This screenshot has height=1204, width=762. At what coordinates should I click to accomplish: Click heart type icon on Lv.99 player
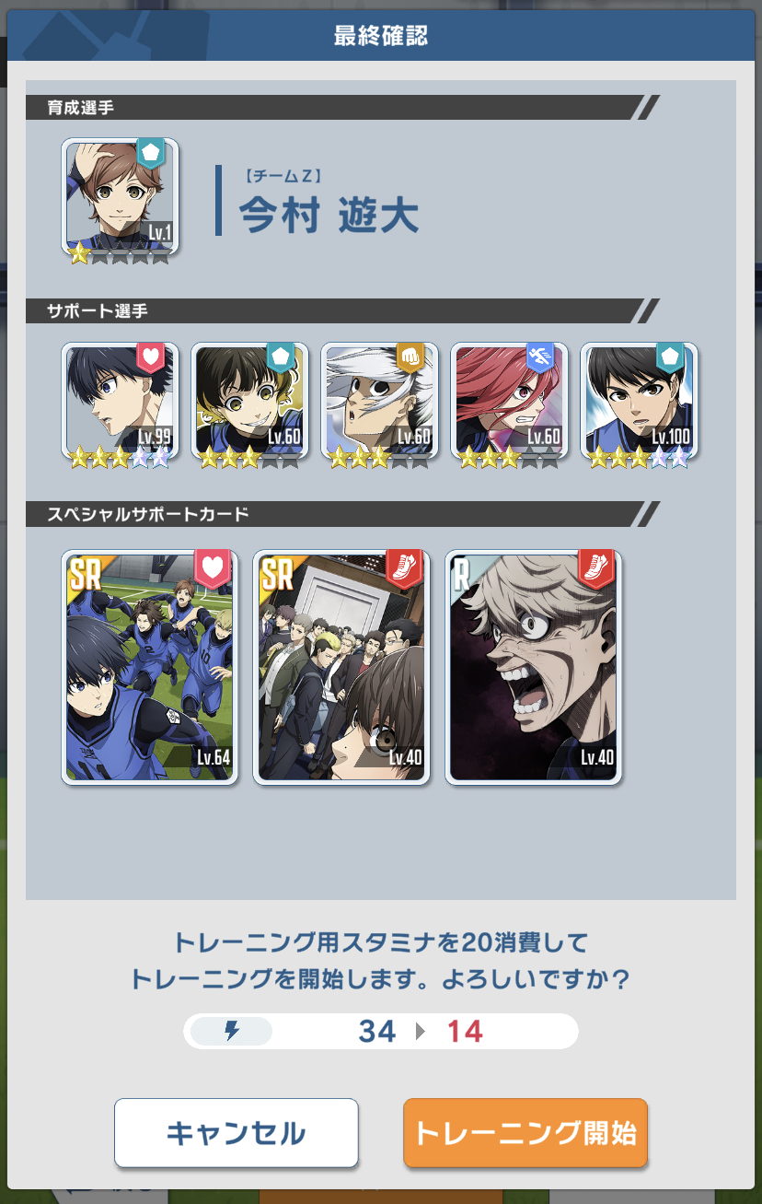[x=150, y=357]
